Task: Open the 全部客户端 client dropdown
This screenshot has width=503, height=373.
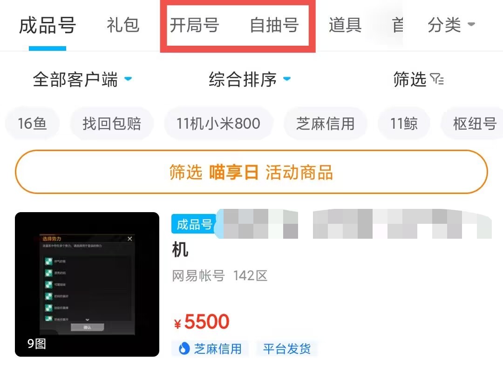Action: [82, 79]
